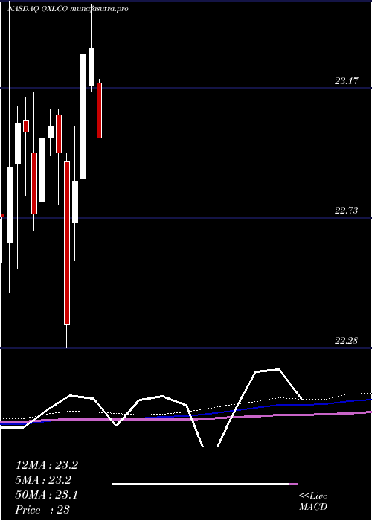Click the <<Live MACD label
Image resolution: width=372 pixels, height=521 pixels.
coord(313,502)
